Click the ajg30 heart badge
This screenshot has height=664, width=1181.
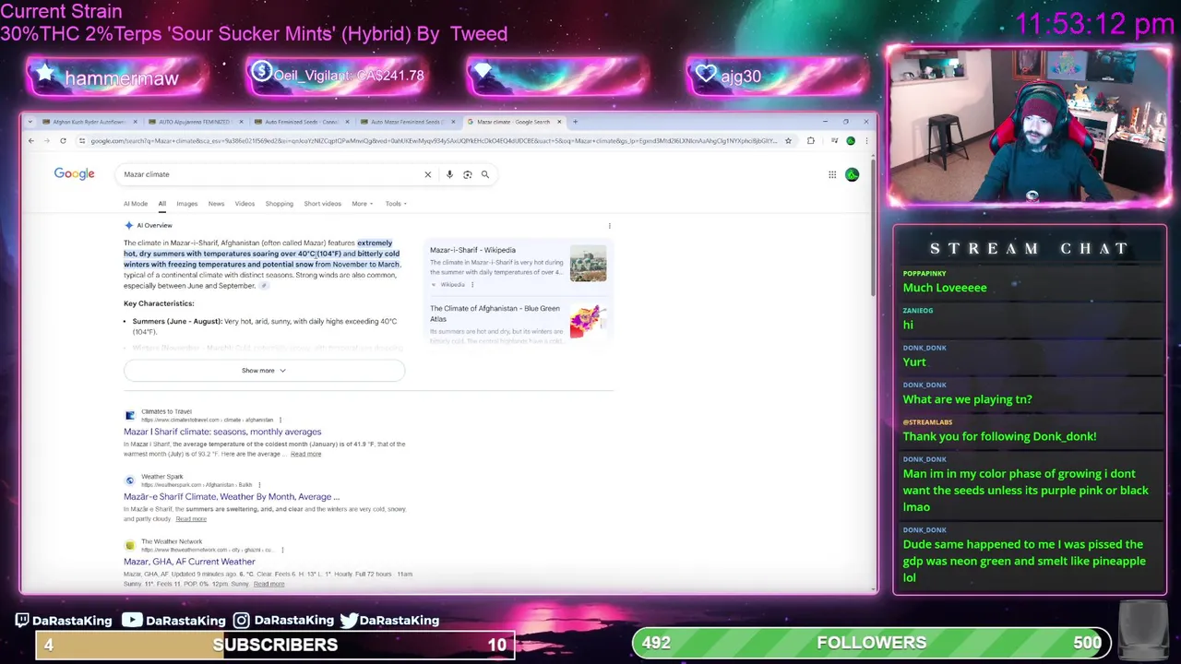pos(777,77)
